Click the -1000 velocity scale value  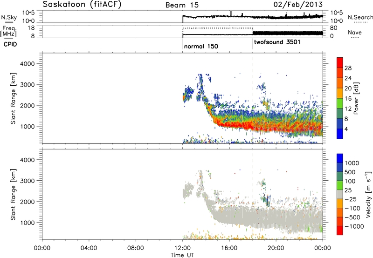(354, 226)
